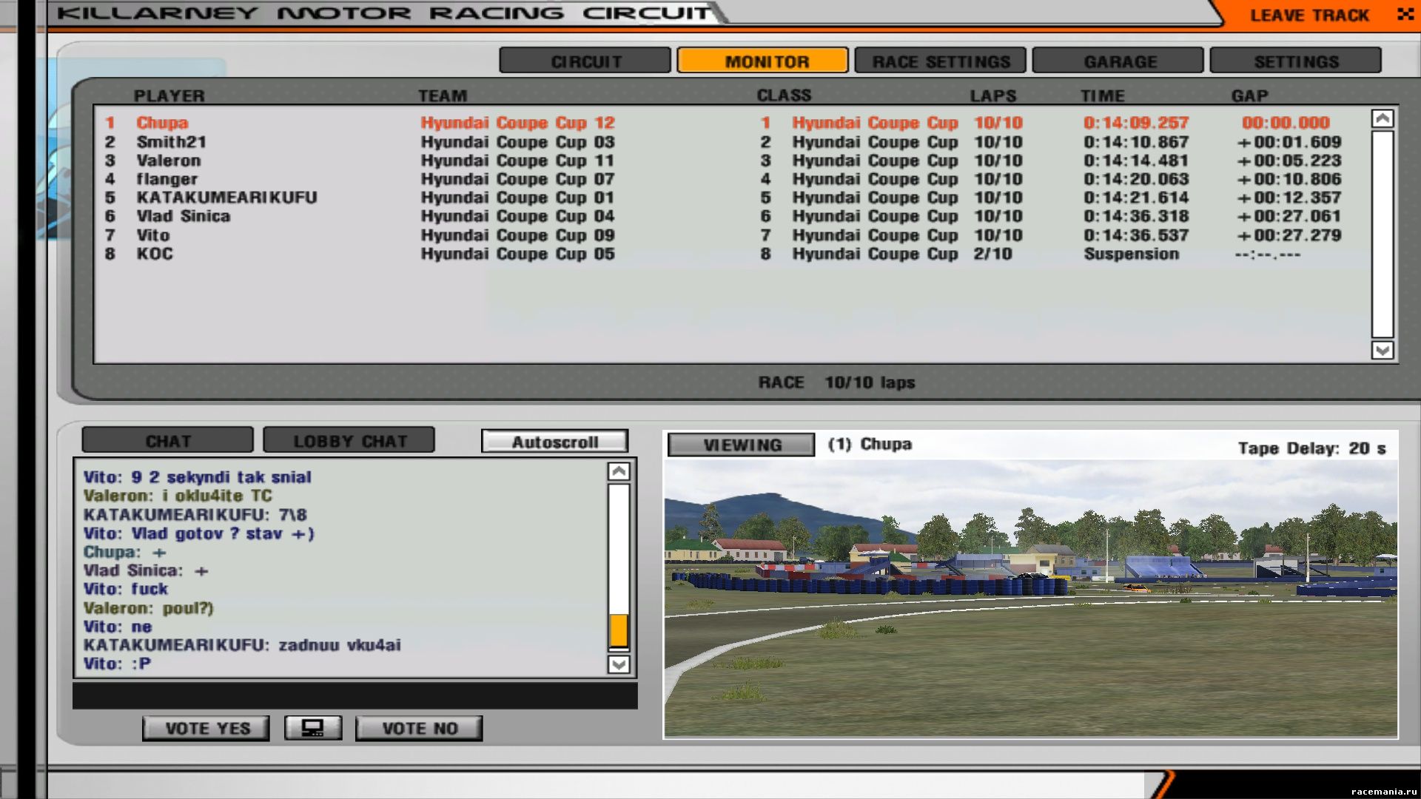Screen dimensions: 1421x799
Task: Select player KOC in results list
Action: click(x=155, y=254)
